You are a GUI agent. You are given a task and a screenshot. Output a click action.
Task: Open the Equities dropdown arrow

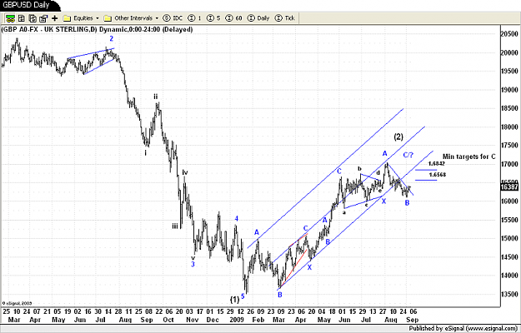point(98,18)
